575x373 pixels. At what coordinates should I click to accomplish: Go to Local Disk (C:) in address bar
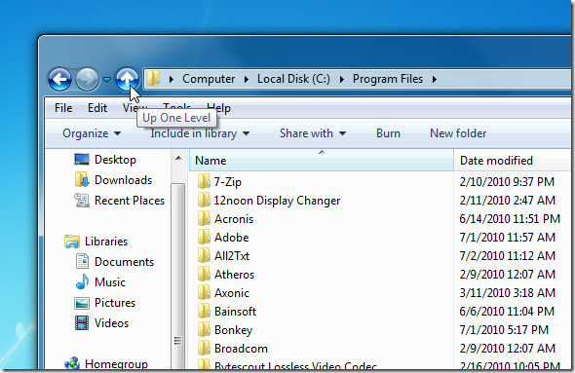point(293,79)
